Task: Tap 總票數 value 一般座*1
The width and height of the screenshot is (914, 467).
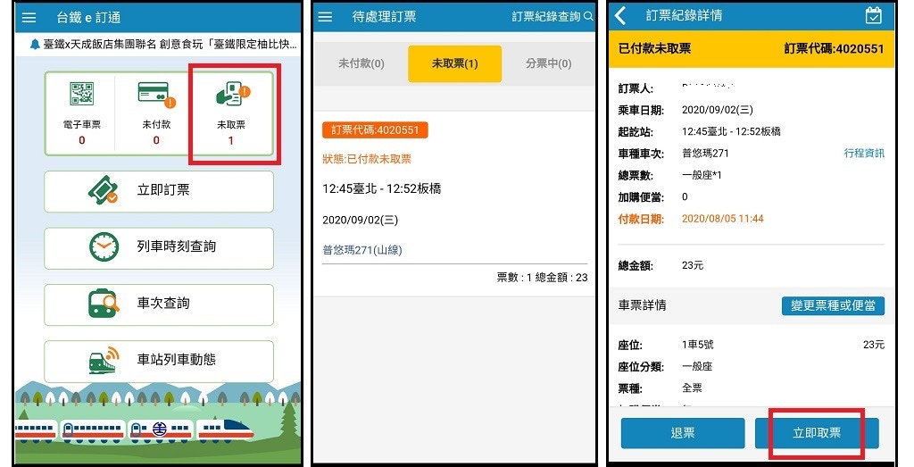Action: click(702, 175)
